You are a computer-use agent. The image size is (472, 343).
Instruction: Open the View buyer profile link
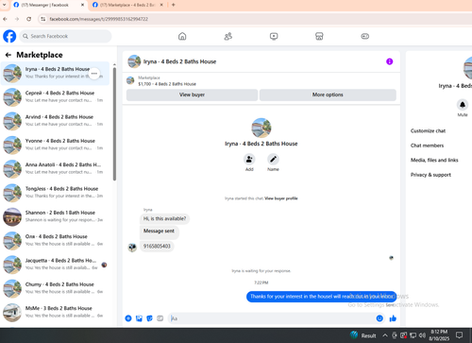point(281,198)
